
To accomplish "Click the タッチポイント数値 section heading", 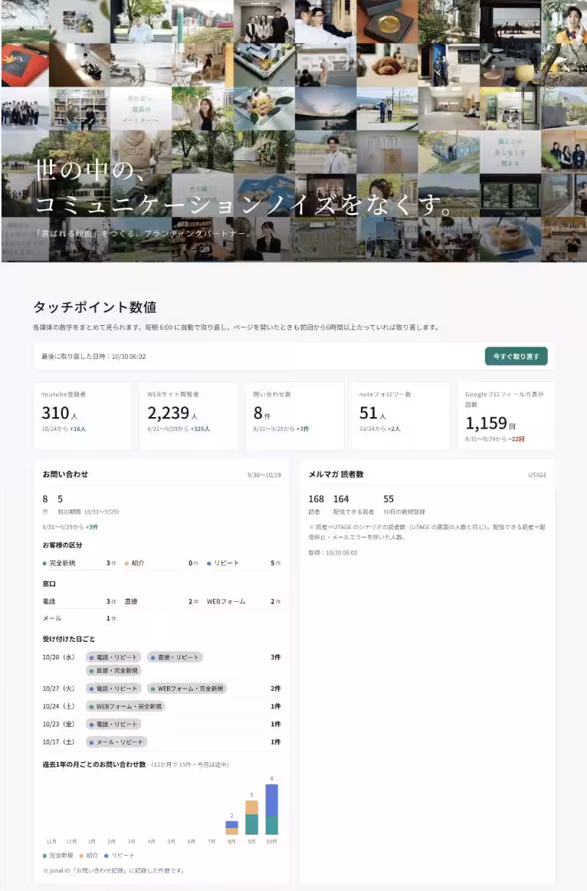I will pyautogui.click(x=95, y=307).
